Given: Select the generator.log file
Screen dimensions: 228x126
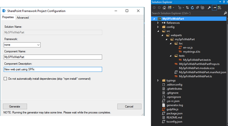Looking at the screenshot, I should point(175,105).
